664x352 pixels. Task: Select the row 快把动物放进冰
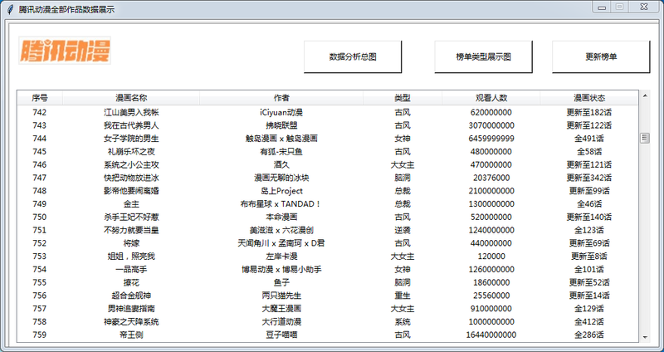(x=327, y=178)
